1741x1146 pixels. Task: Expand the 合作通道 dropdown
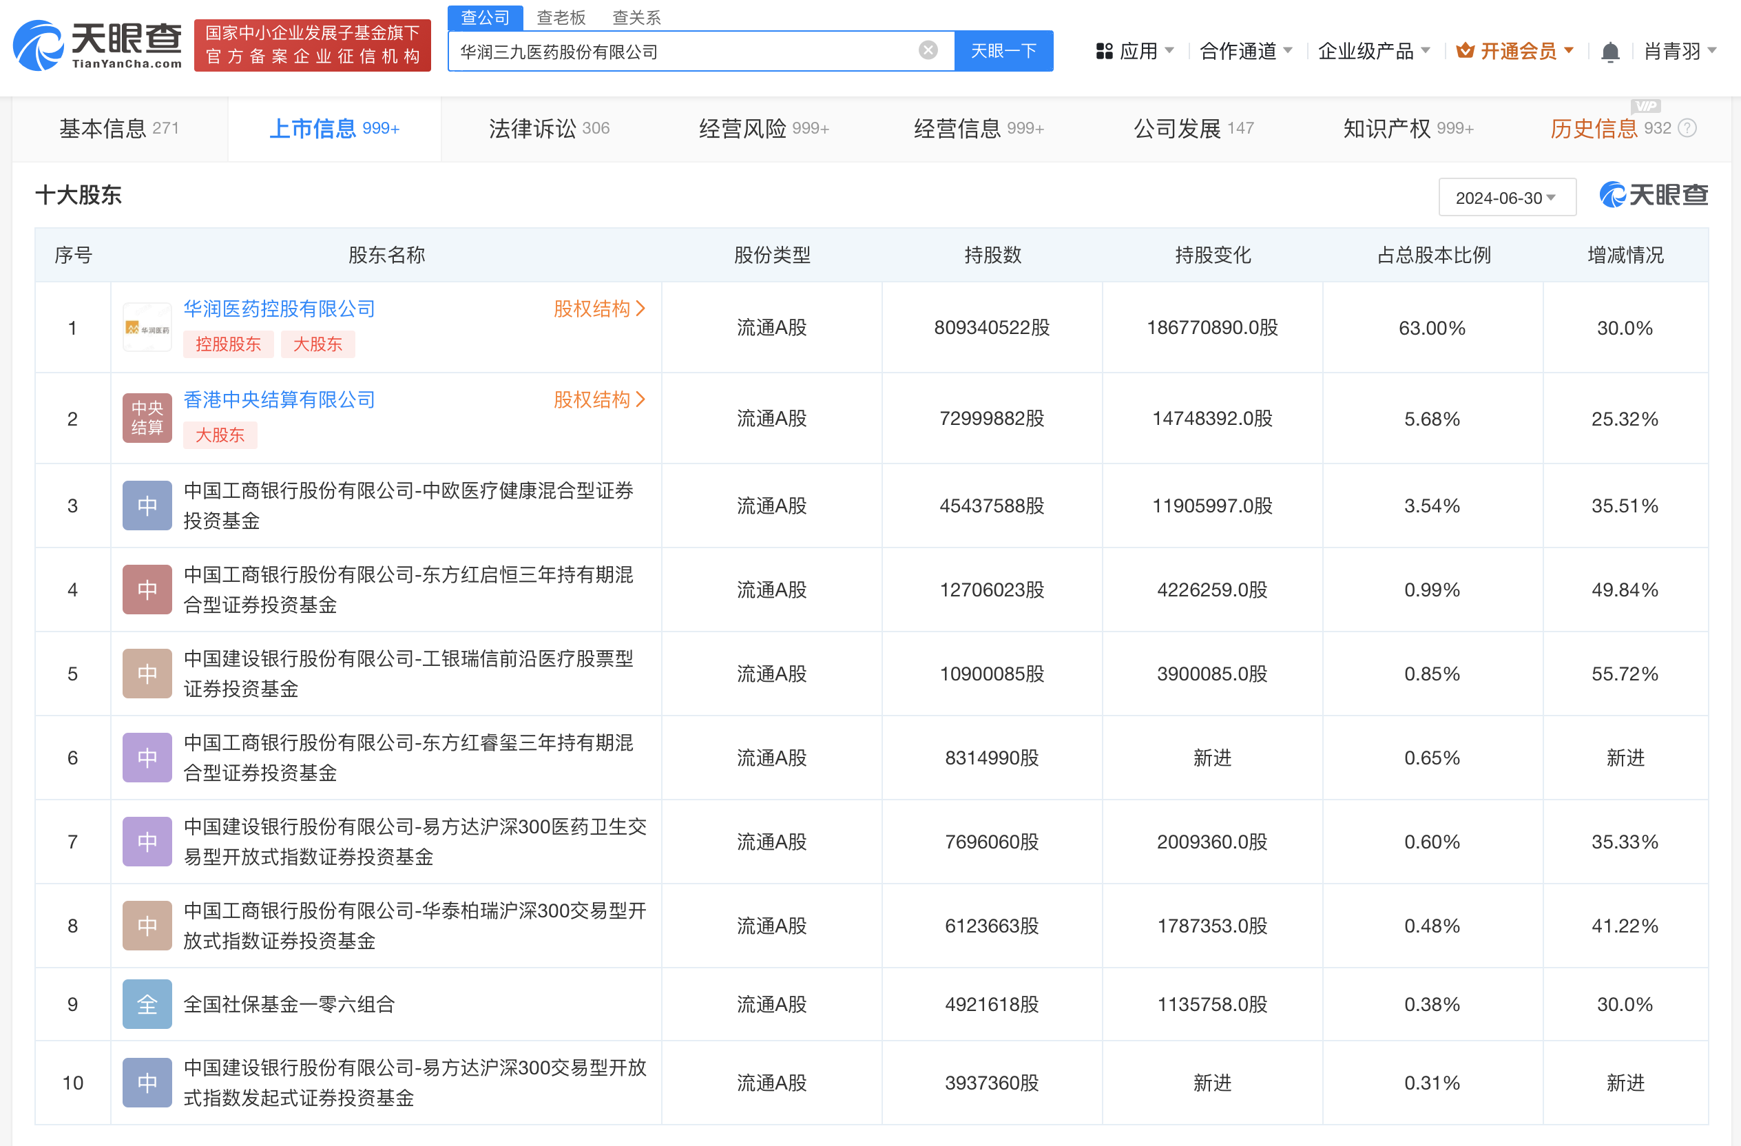click(1247, 51)
